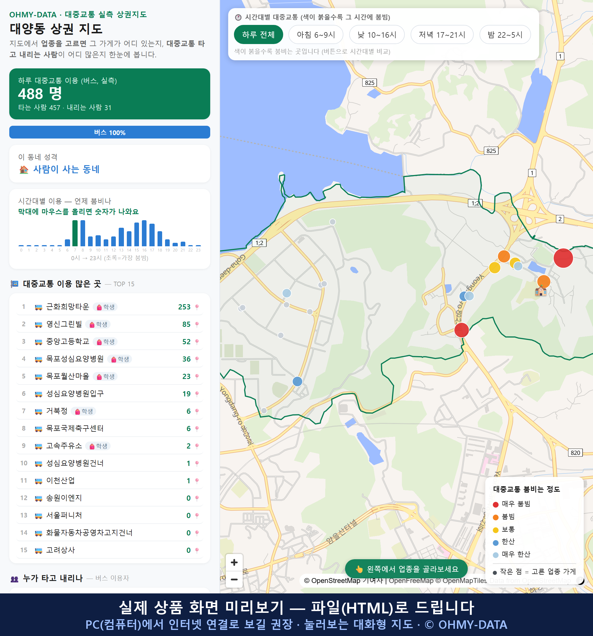Click bus icon next to 근화희망타운
This screenshot has height=636, width=593.
[38, 307]
